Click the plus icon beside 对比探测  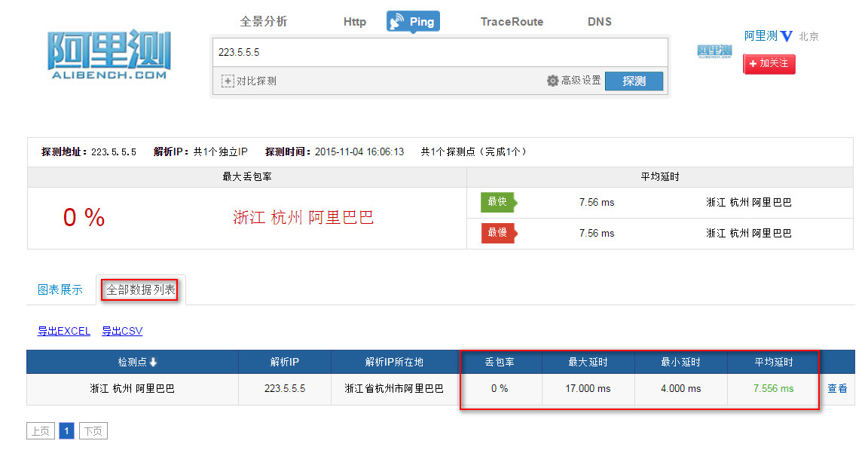228,81
